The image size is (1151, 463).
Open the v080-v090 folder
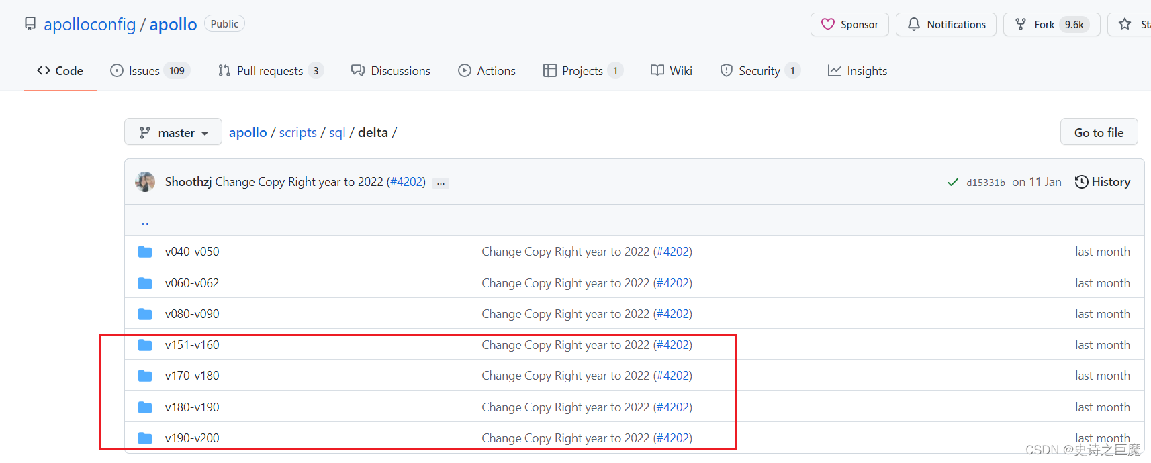point(192,314)
